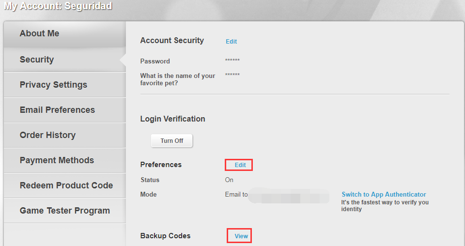
Task: Edit login verification Preferences
Action: (240, 165)
